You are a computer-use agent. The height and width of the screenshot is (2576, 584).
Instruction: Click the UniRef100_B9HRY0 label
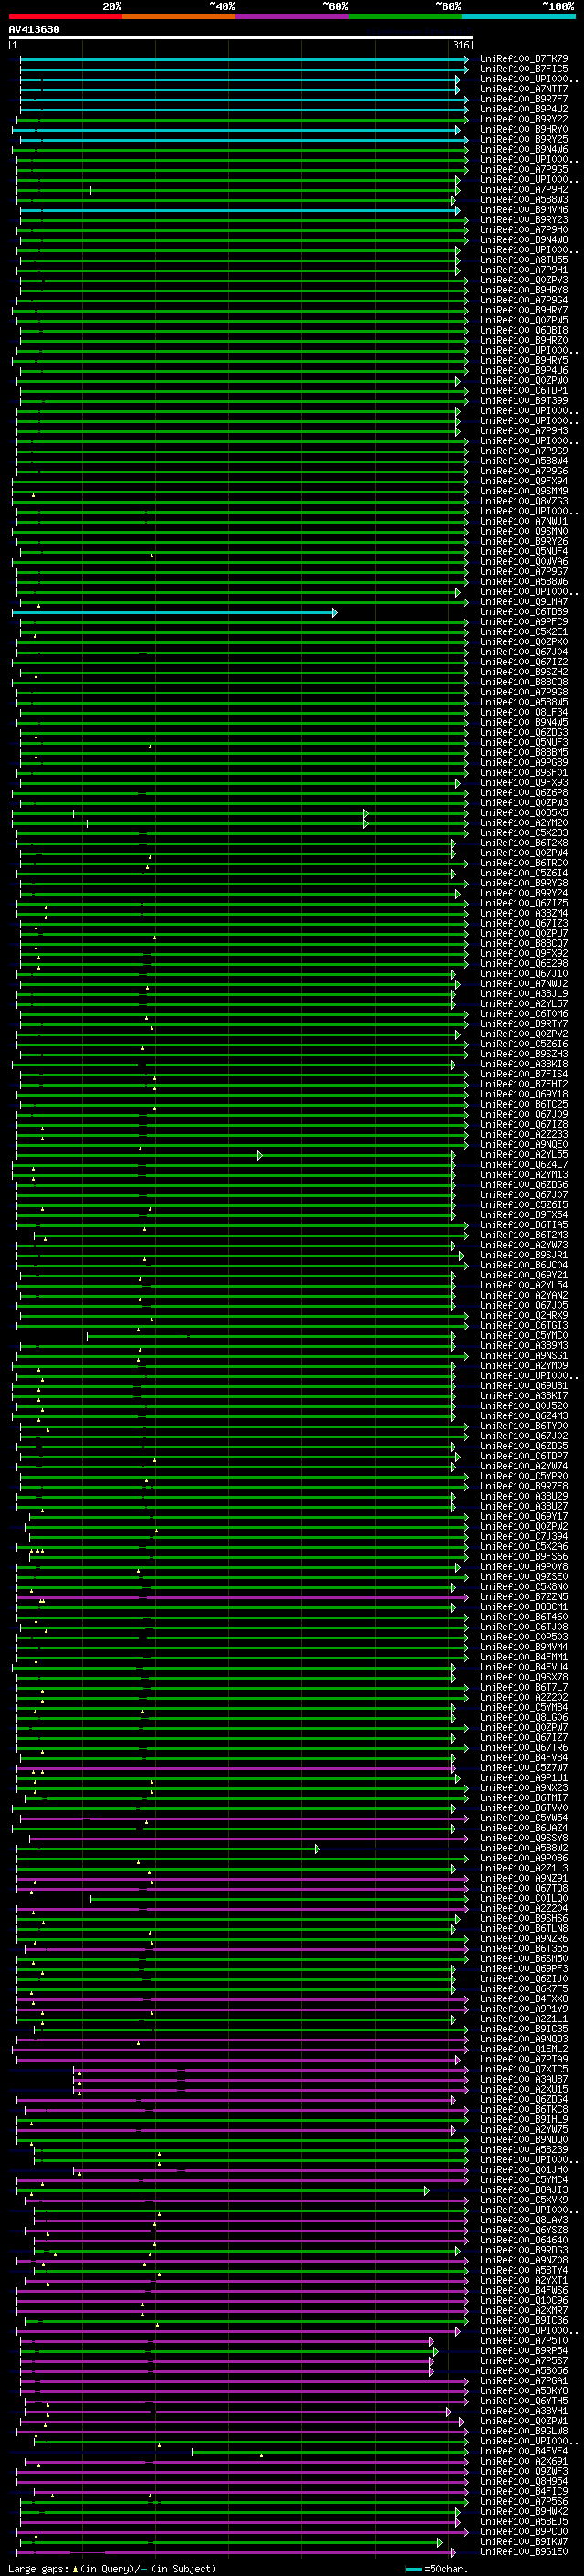[x=524, y=129]
